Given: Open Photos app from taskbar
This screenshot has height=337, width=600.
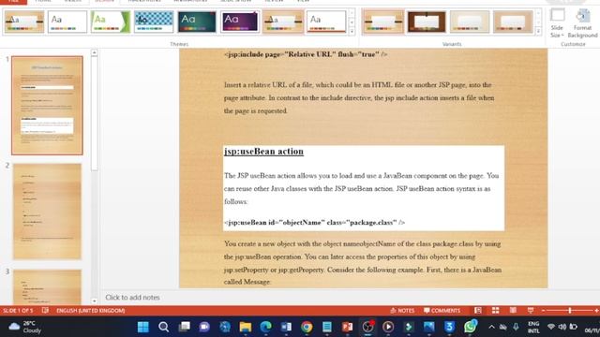Looking at the screenshot, I should point(429,327).
